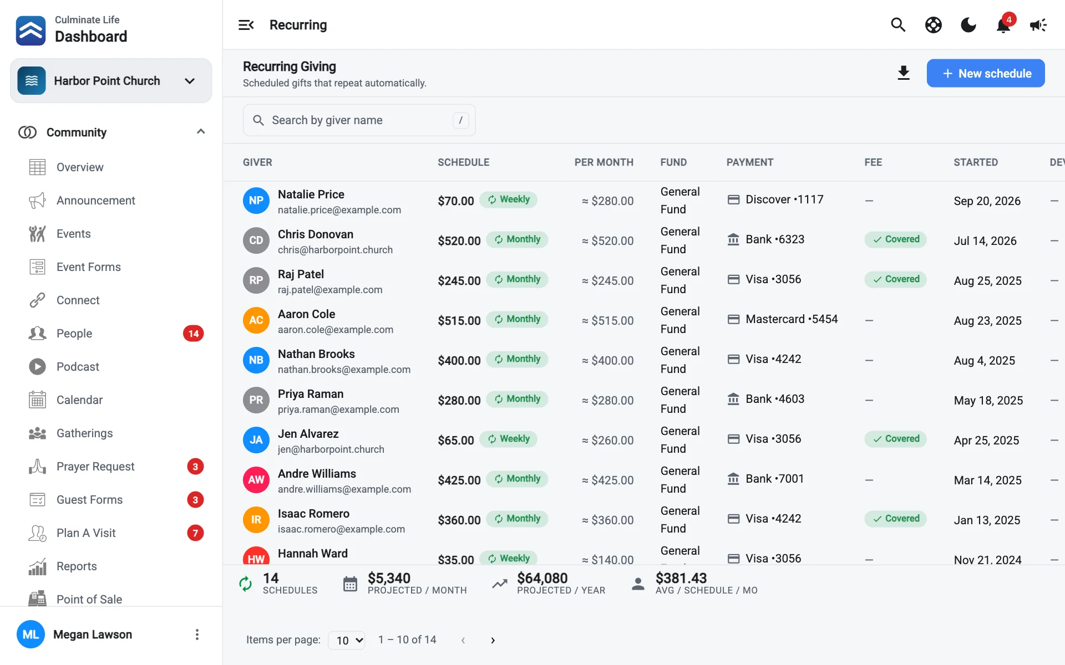Click Nathan Brooks' Visa •4242 payment
The width and height of the screenshot is (1065, 665).
point(764,359)
